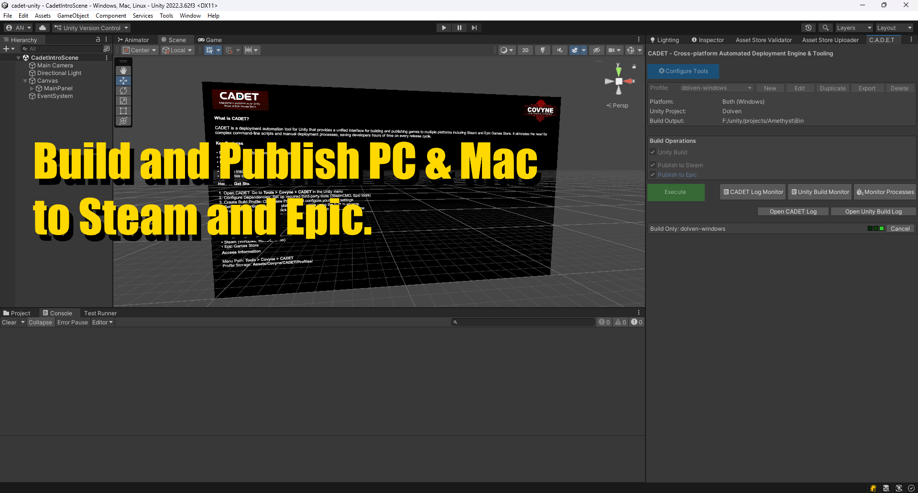This screenshot has height=493, width=918.
Task: Toggle scene grid visibility icon
Action: click(209, 50)
